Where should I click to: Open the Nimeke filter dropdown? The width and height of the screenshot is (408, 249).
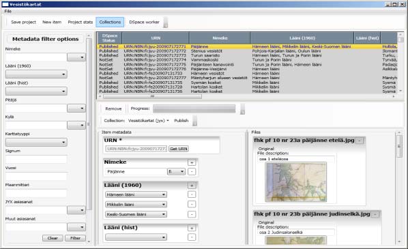coord(76,57)
